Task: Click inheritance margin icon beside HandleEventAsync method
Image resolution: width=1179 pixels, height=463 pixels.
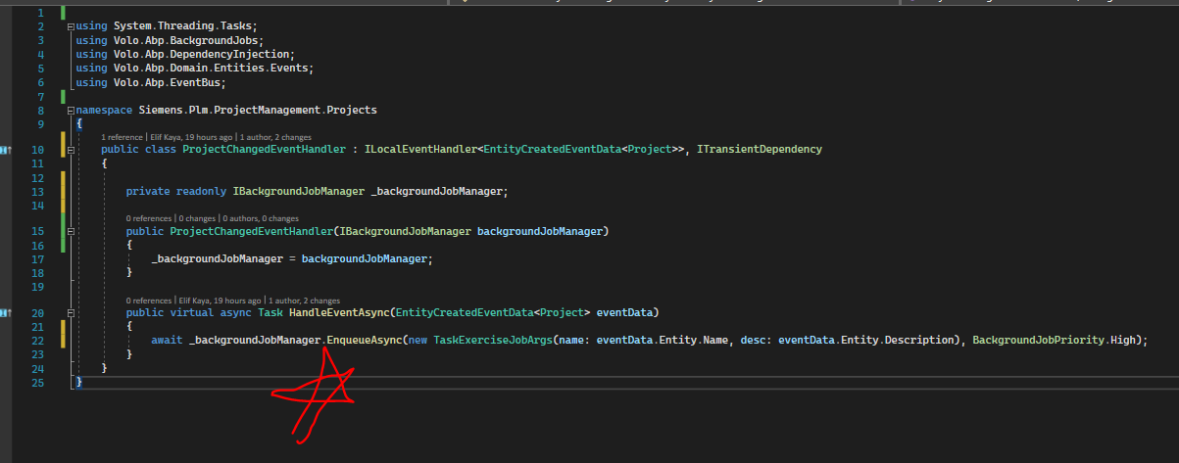Action: [6, 313]
